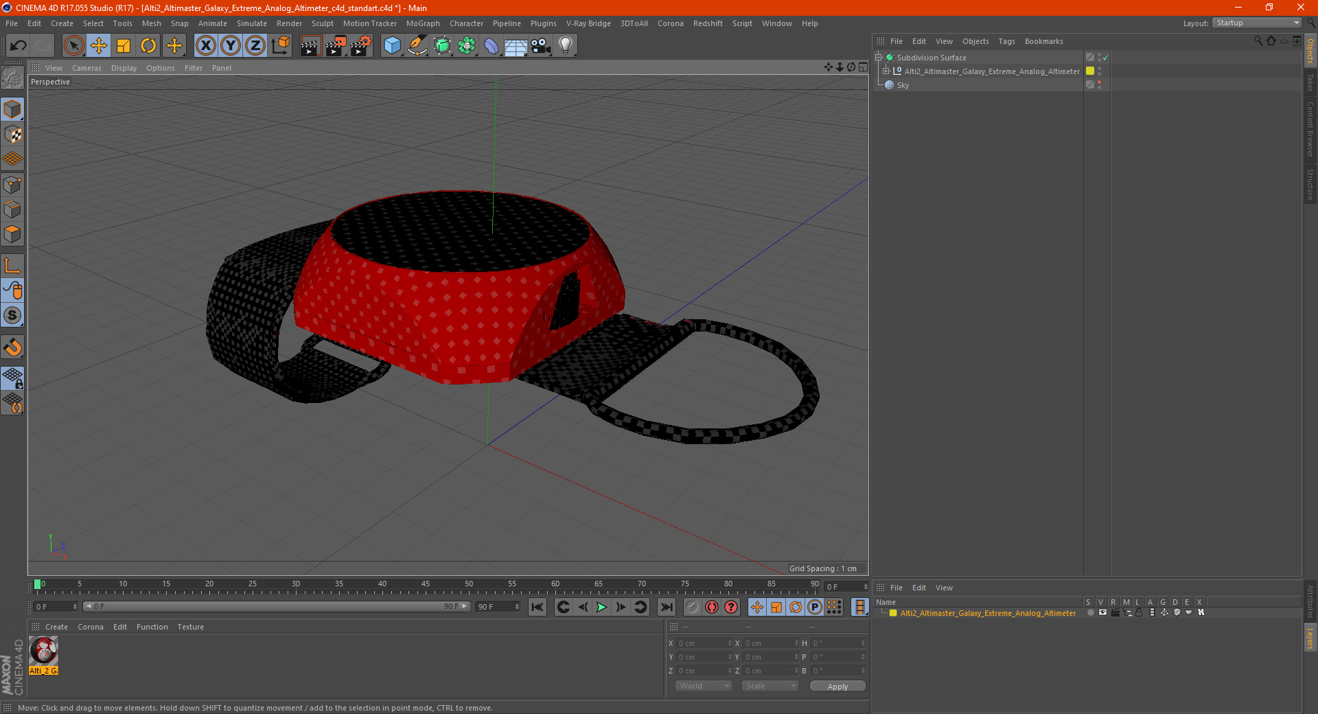Image resolution: width=1318 pixels, height=714 pixels.
Task: Open the MoGraph menu
Action: pyautogui.click(x=422, y=23)
